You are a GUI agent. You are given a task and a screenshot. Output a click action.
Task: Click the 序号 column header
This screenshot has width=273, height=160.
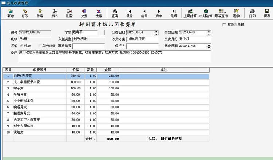click(8, 70)
